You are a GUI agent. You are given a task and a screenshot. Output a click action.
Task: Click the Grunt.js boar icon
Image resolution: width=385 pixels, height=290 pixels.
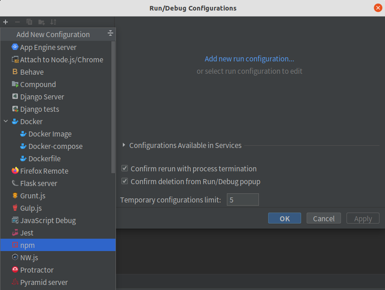[x=15, y=195]
